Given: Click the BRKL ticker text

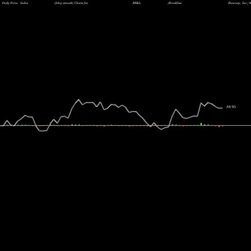Looking at the screenshot, I should pos(137,3).
